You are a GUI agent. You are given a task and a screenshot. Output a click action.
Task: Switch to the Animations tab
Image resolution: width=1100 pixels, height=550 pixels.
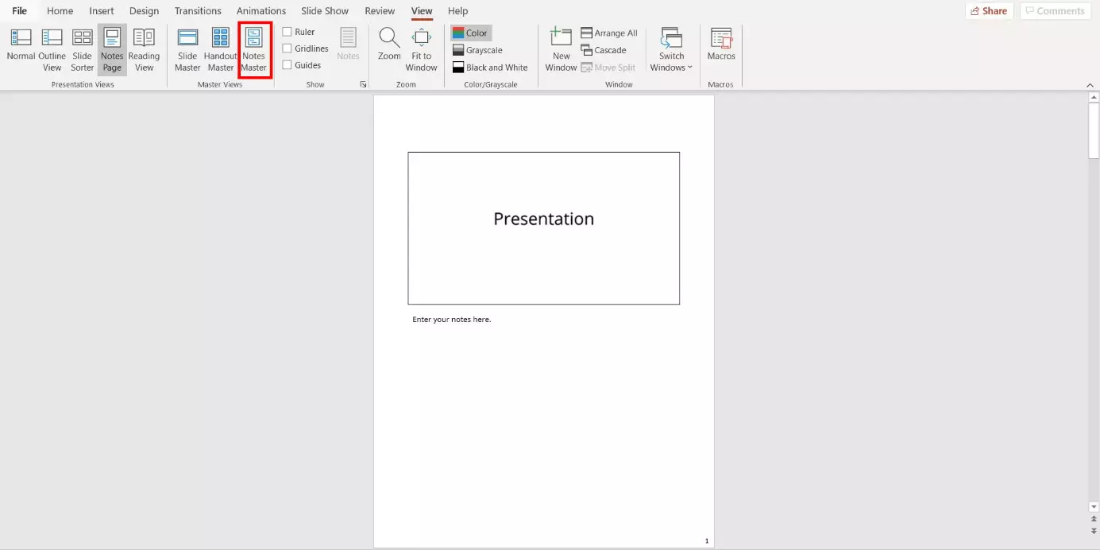tap(261, 11)
